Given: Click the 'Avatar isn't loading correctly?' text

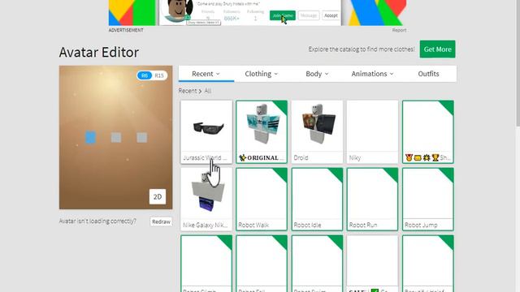Looking at the screenshot, I should (97, 221).
